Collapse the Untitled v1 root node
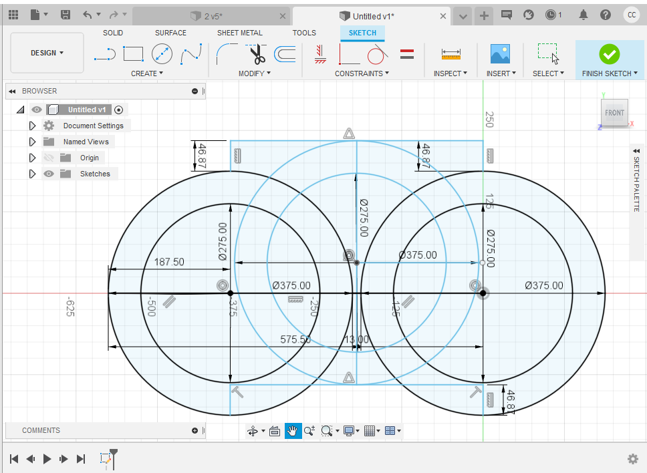Image resolution: width=647 pixels, height=473 pixels. point(20,110)
